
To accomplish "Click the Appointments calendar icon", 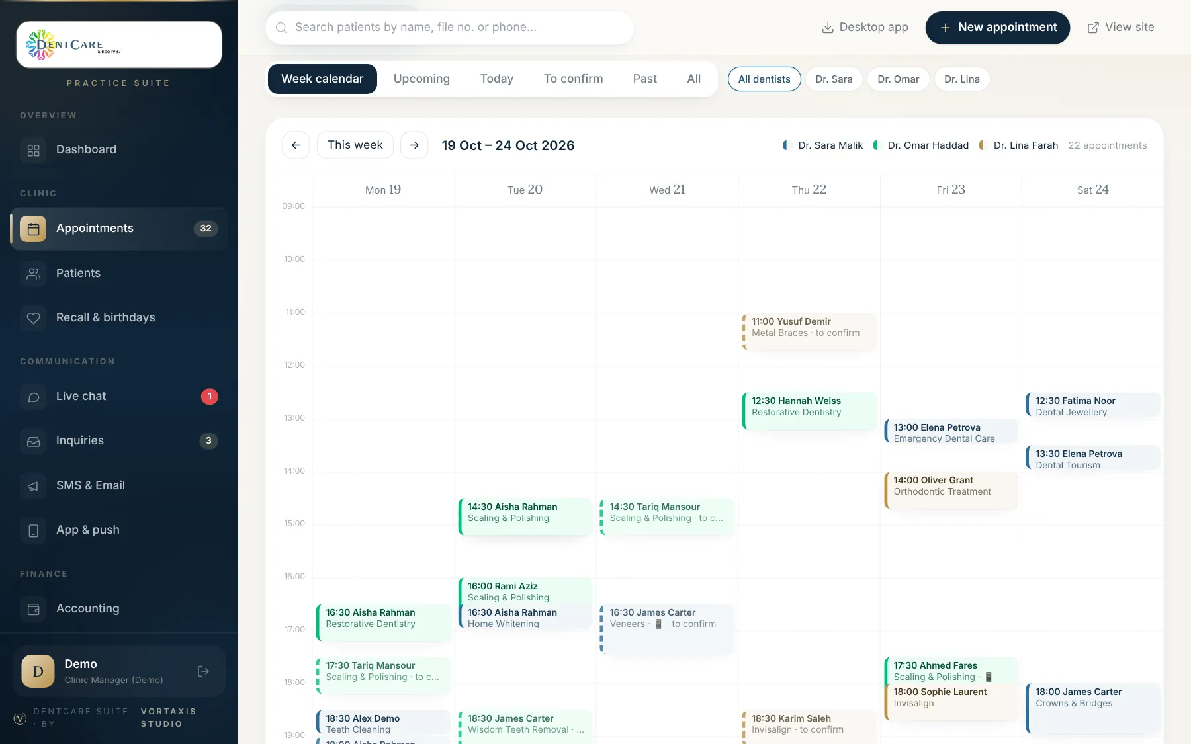I will point(33,229).
